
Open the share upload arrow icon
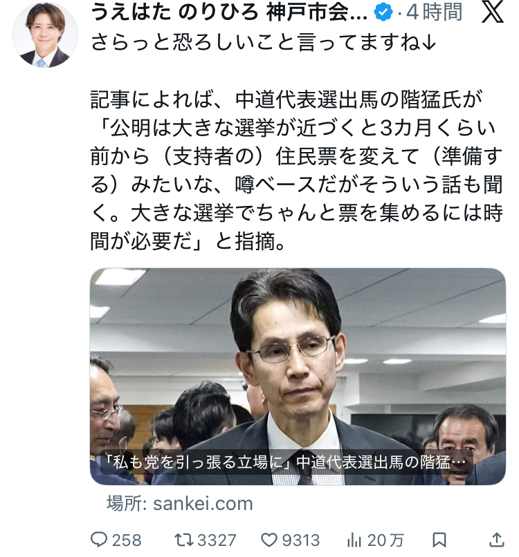click(496, 540)
